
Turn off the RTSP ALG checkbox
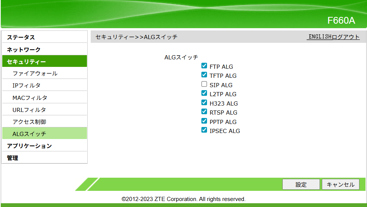click(204, 112)
